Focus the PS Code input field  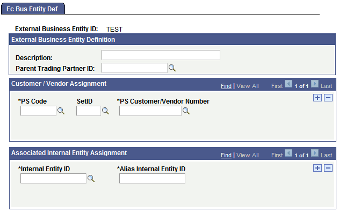tap(38, 111)
